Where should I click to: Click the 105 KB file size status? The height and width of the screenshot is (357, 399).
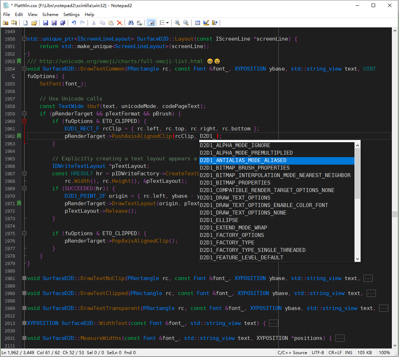pyautogui.click(x=364, y=353)
